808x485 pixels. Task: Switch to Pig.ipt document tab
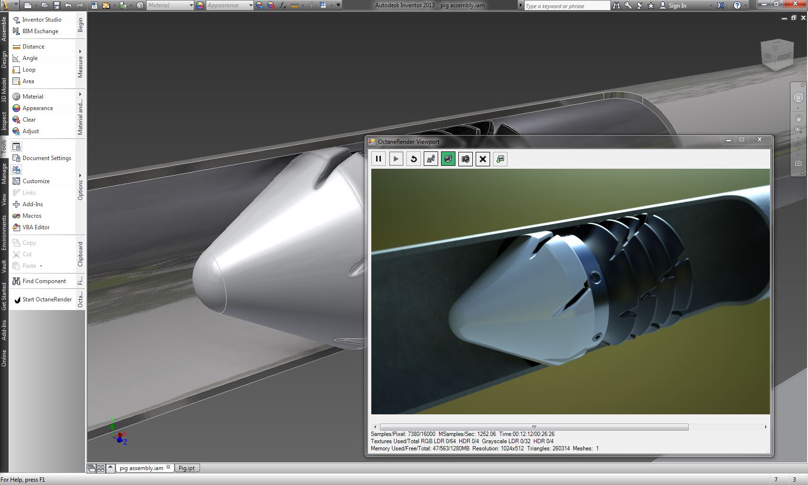(x=187, y=468)
